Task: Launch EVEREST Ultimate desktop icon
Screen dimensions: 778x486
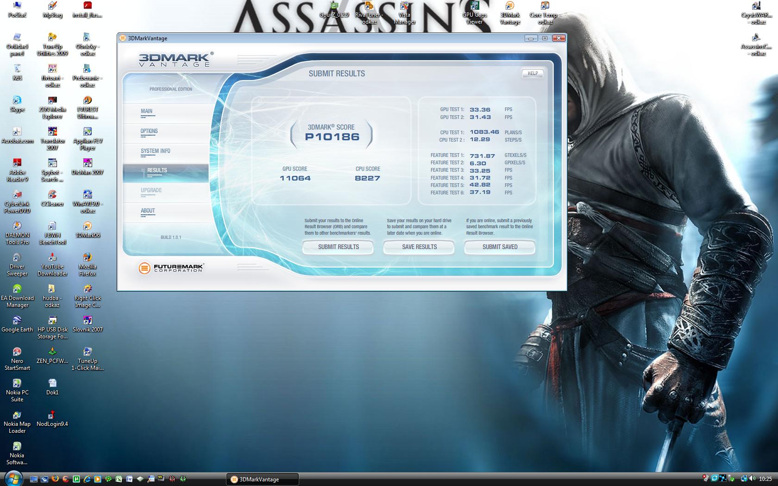Action: pos(88,107)
